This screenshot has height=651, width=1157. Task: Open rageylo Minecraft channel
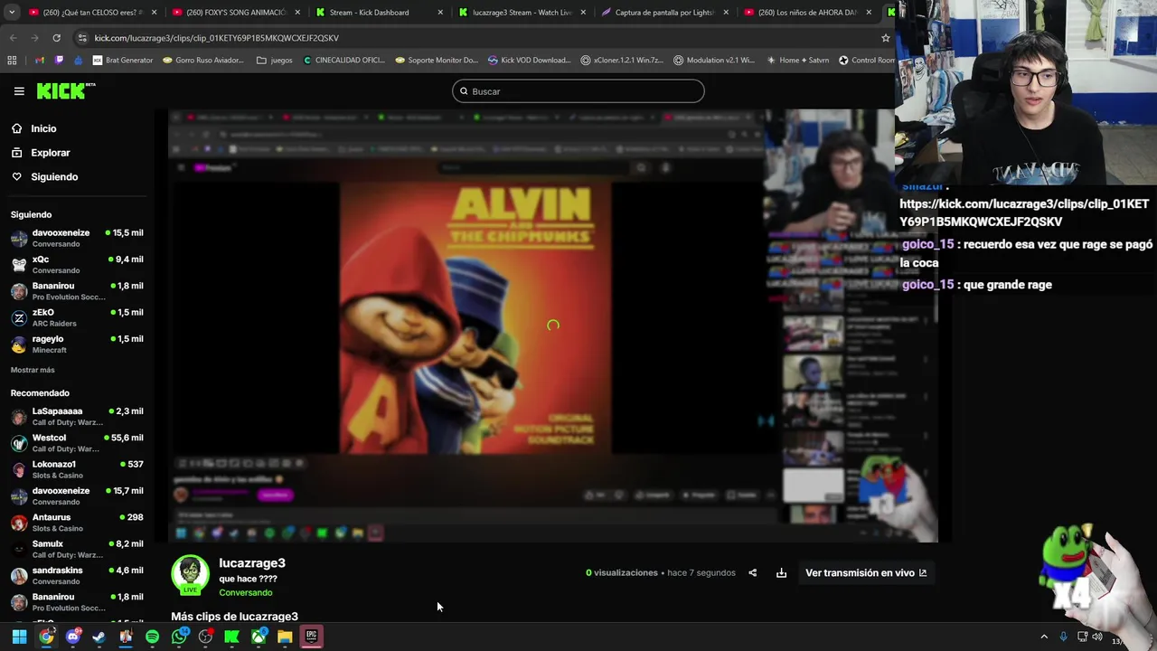pyautogui.click(x=77, y=344)
